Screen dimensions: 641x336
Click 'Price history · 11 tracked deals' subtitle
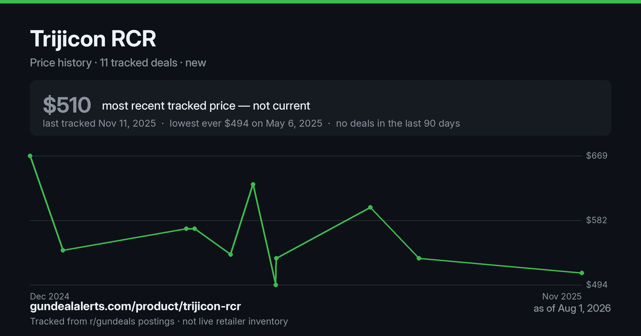pos(104,62)
